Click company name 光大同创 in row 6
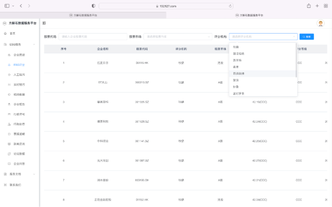 point(103,161)
